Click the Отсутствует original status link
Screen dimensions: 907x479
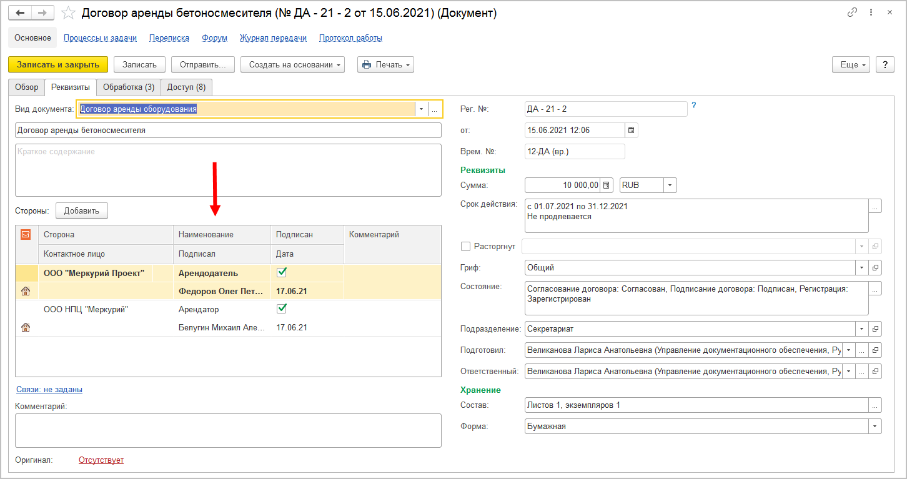tap(101, 460)
